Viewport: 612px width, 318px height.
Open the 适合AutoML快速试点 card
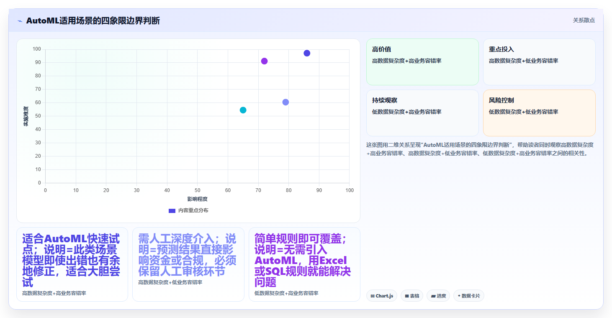pyautogui.click(x=72, y=264)
